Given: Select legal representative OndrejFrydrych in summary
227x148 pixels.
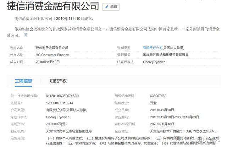Looking at the screenshot, I should [154, 62].
